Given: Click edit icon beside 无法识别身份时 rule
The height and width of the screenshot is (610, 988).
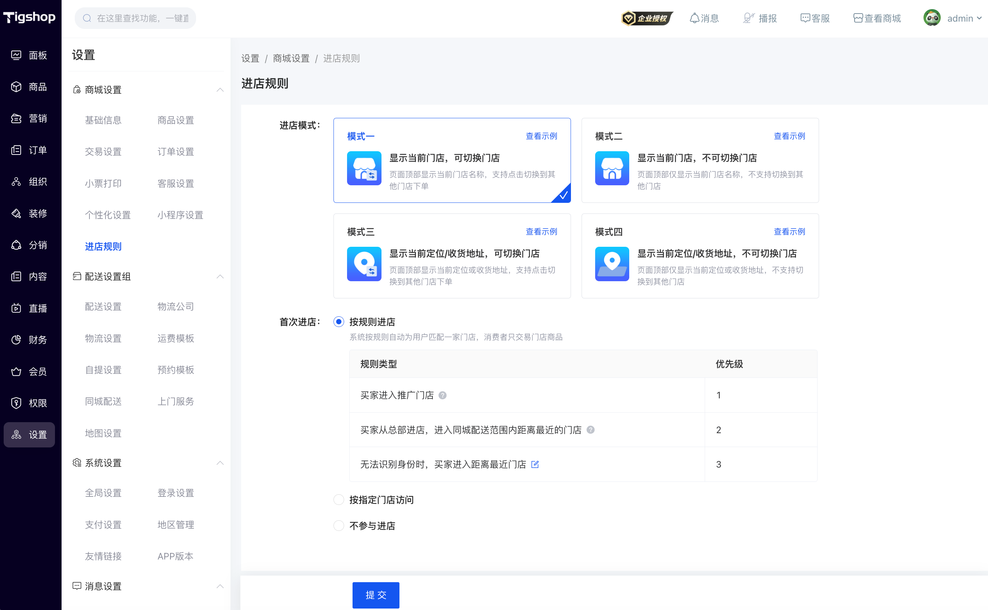Looking at the screenshot, I should click(x=535, y=464).
